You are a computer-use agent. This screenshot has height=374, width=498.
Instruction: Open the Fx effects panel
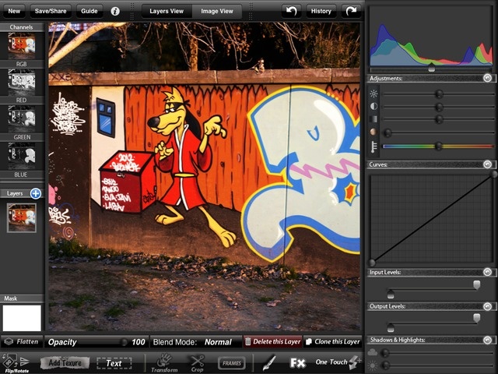pos(297,363)
